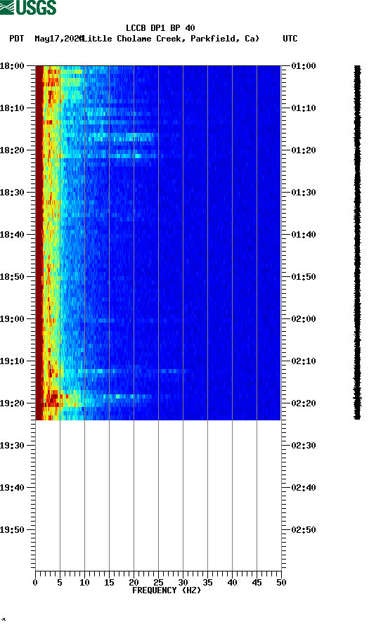Click the 01:20 UTC time label
388x627 pixels.
tap(304, 150)
